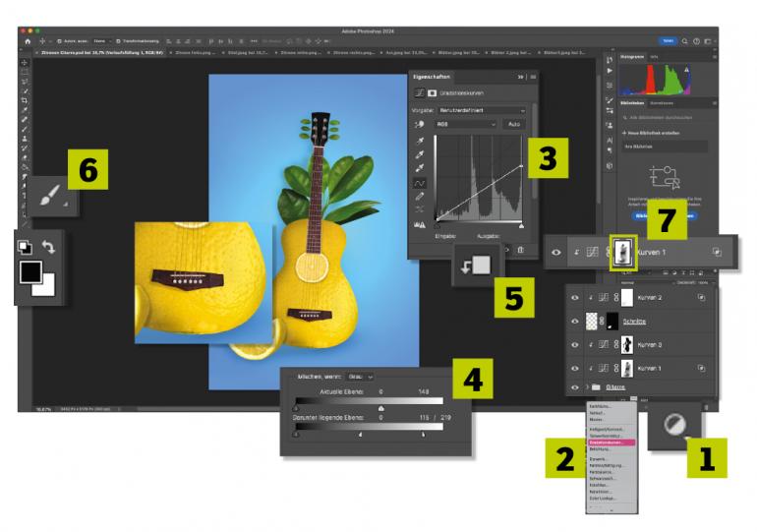
Task: Toggle Transformationsstrg checkbox
Action: (118, 41)
